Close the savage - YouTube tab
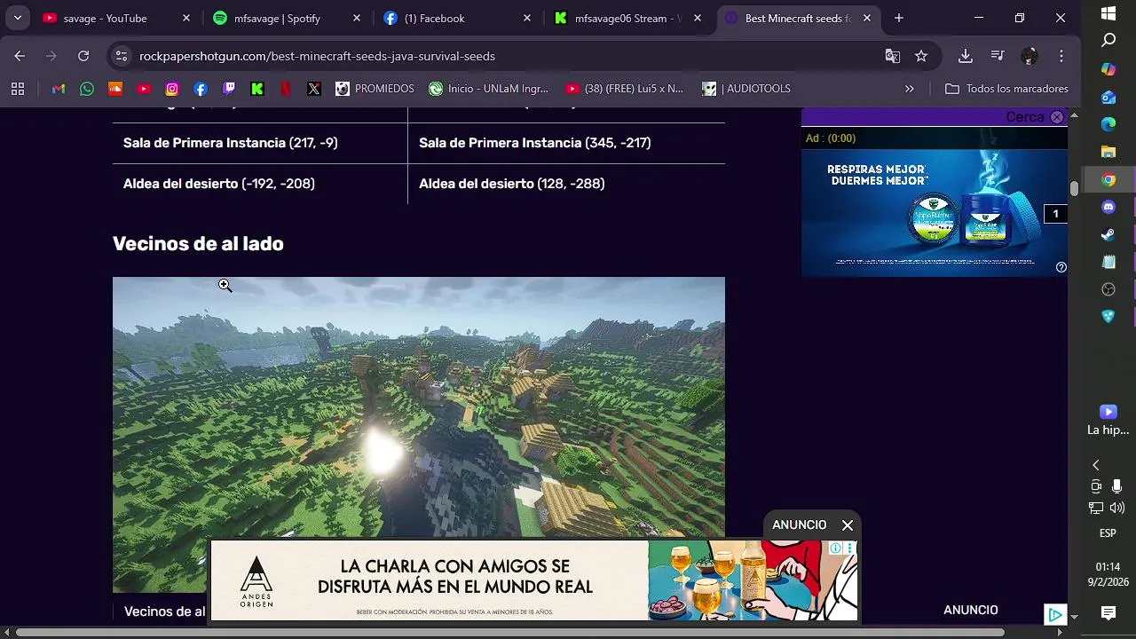 (186, 18)
